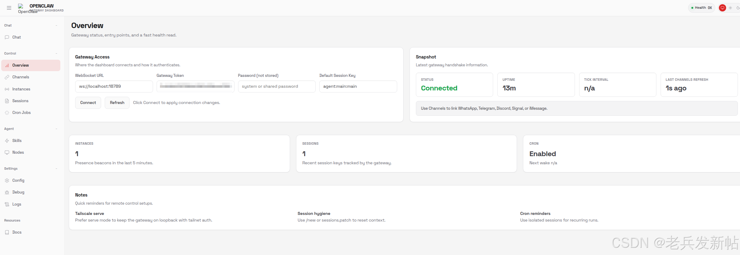Open Channels via its link icon

7,77
